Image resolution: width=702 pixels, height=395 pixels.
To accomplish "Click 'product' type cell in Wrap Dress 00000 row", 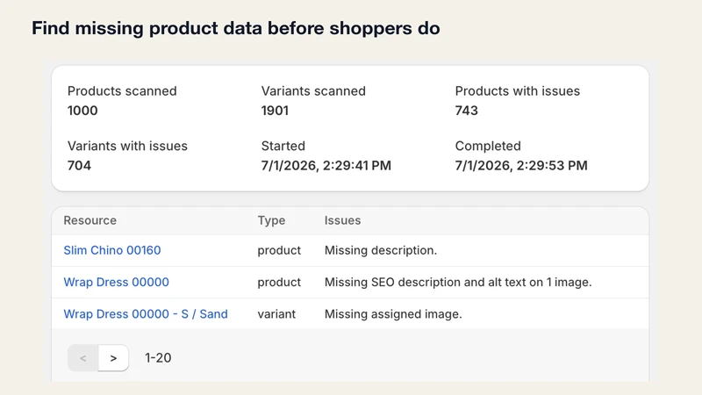I will (x=279, y=282).
